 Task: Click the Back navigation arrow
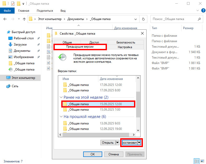tap(5, 19)
